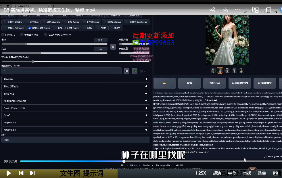Click the 发送到重绘 send to inpaint button
The width and height of the screenshot is (282, 178).
[264, 83]
